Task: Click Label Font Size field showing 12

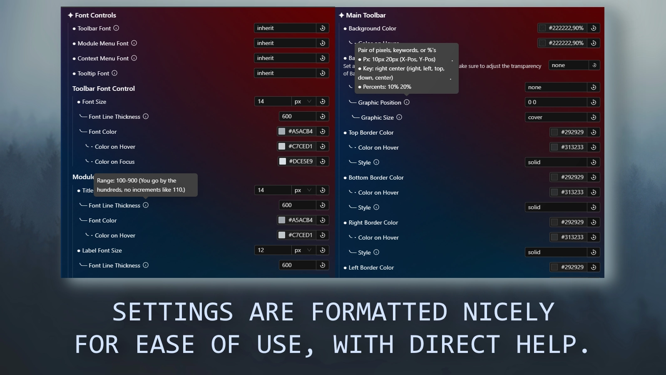Action: point(273,250)
